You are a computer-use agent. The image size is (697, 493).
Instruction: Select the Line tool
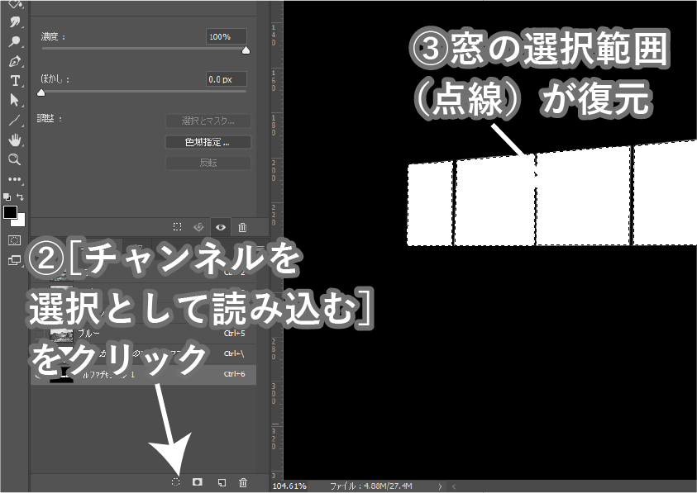click(x=15, y=120)
